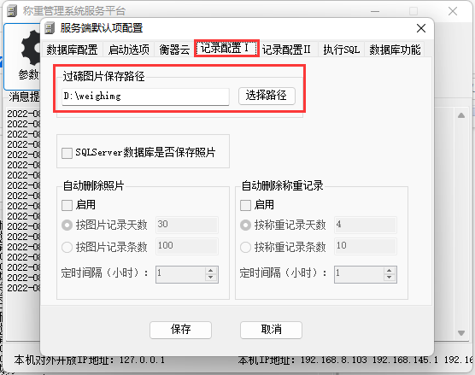Image resolution: width=475 pixels, height=375 pixels.
Task: Click scroll up arrow in main window message list
Action: [x=461, y=115]
